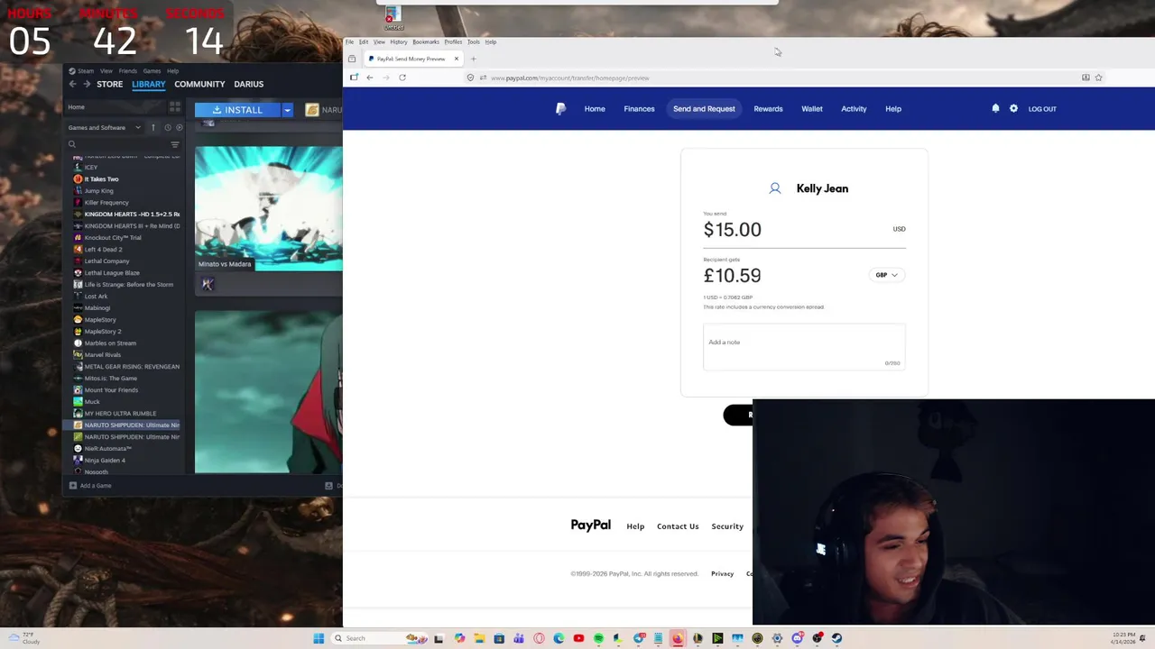Open Steam library advanced filters icon

(175, 144)
